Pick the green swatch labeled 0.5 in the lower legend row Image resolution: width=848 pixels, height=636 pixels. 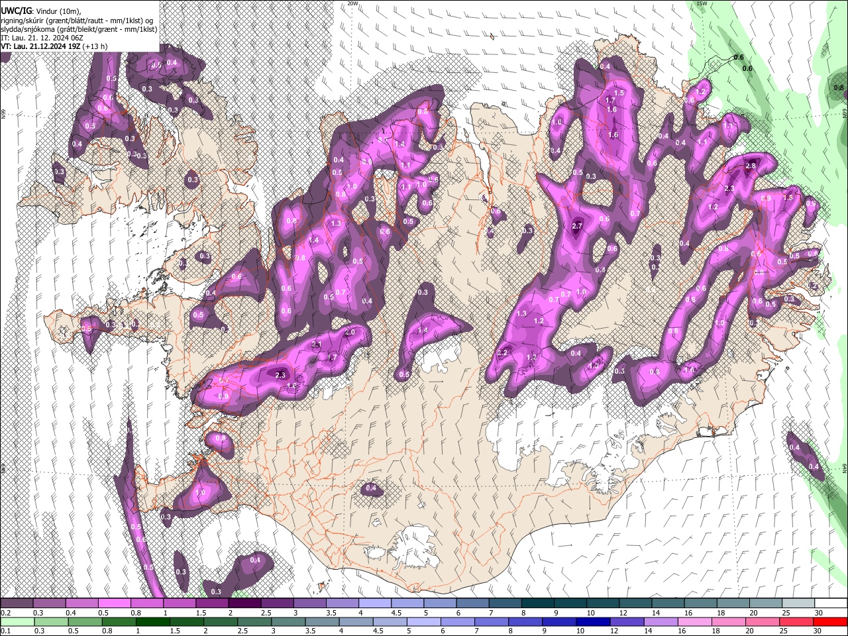coord(85,621)
